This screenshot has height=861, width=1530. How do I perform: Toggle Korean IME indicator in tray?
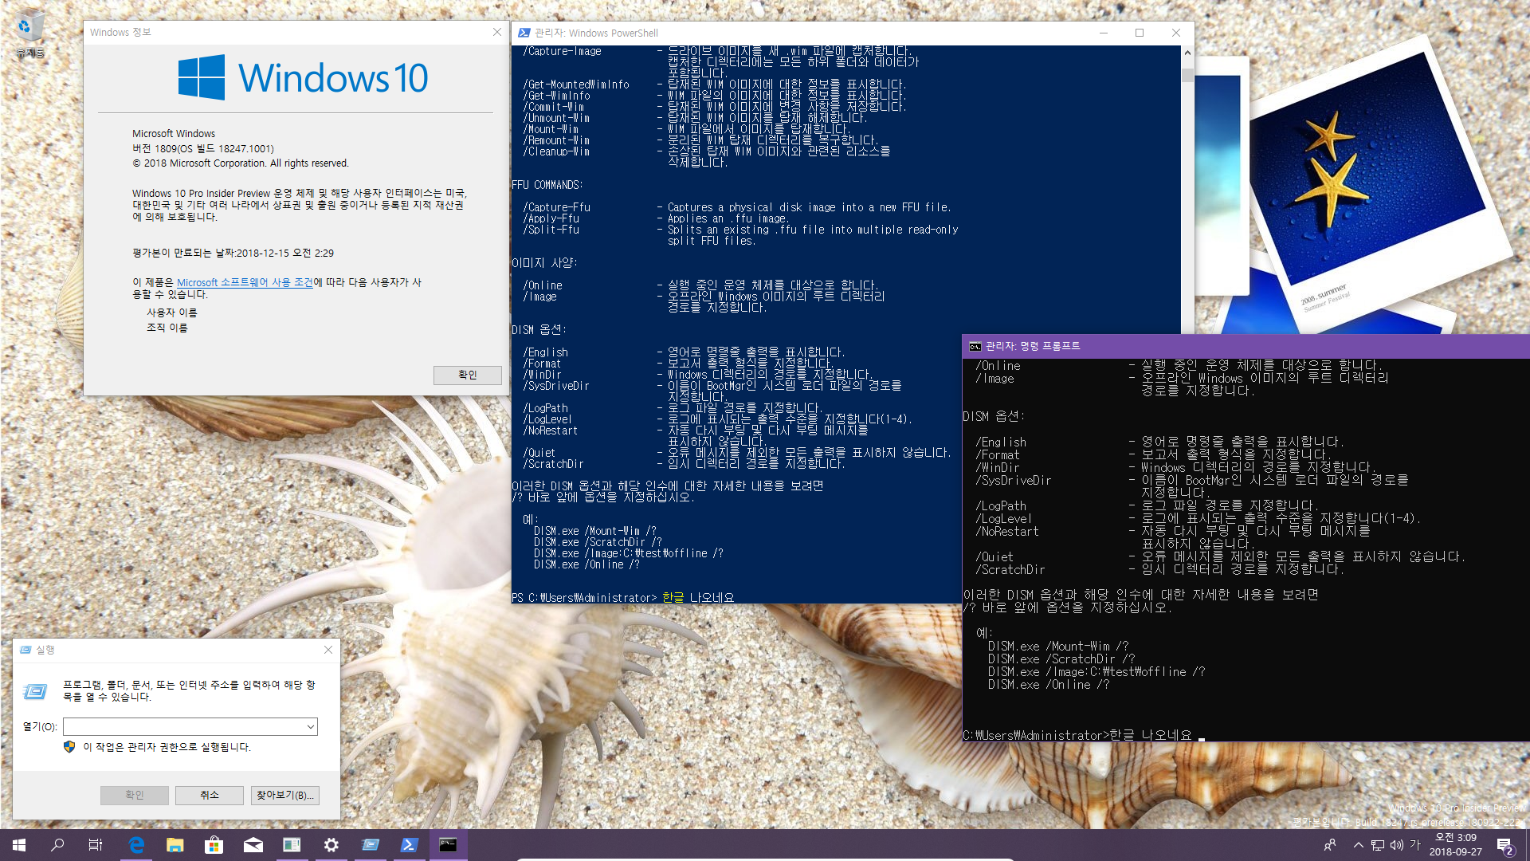coord(1415,845)
